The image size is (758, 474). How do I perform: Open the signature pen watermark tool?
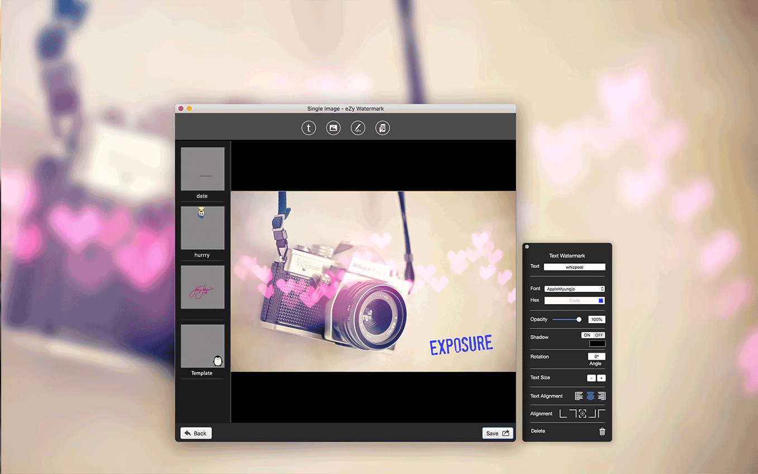coord(358,128)
